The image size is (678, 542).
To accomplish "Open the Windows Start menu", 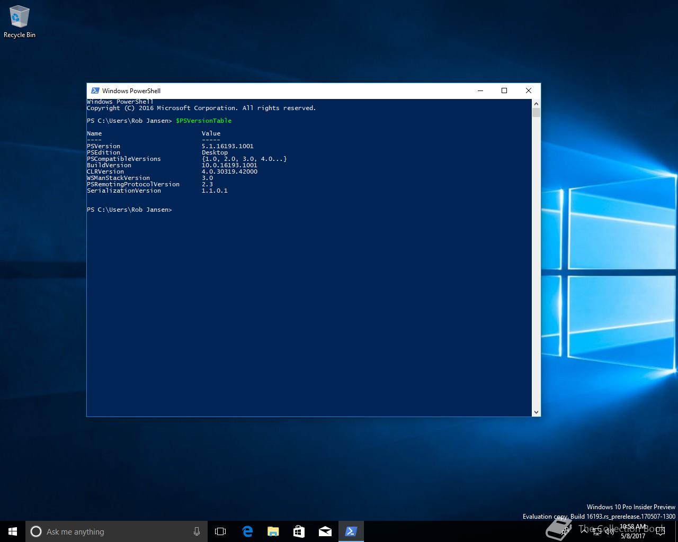I will pyautogui.click(x=13, y=531).
